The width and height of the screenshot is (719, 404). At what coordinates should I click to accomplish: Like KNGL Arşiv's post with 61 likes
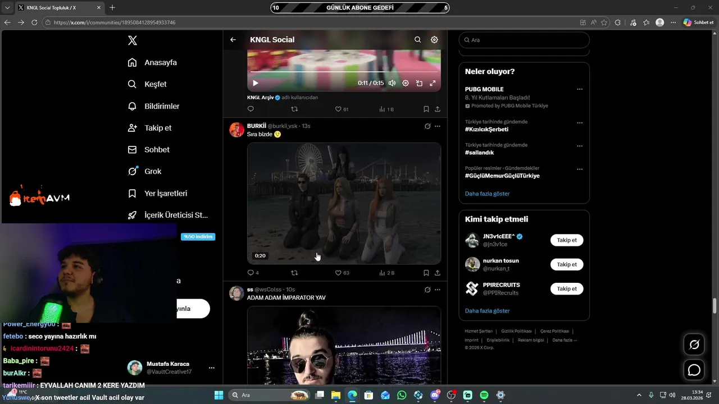[x=342, y=109]
